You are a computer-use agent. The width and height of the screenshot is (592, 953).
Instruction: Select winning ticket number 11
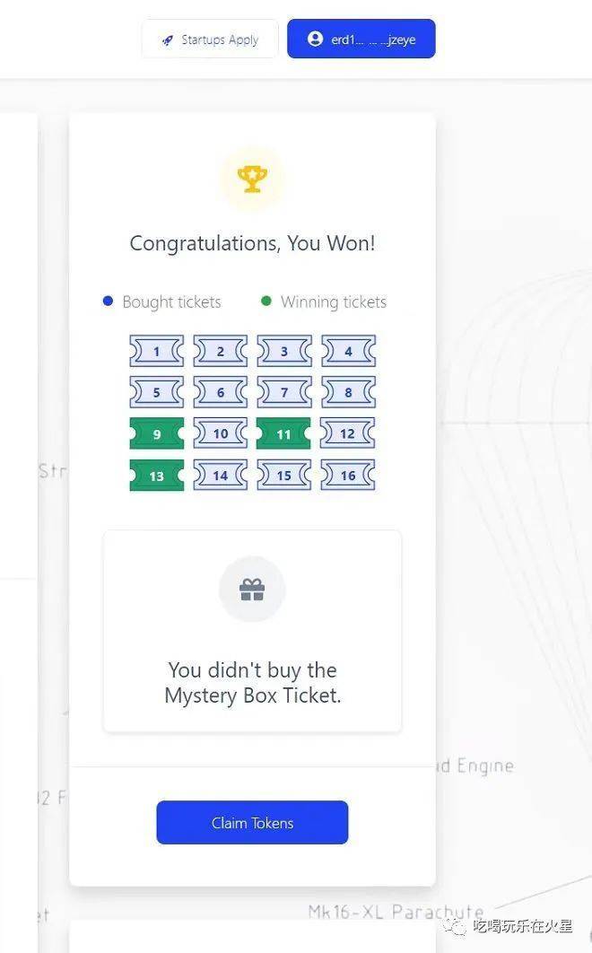coord(283,434)
